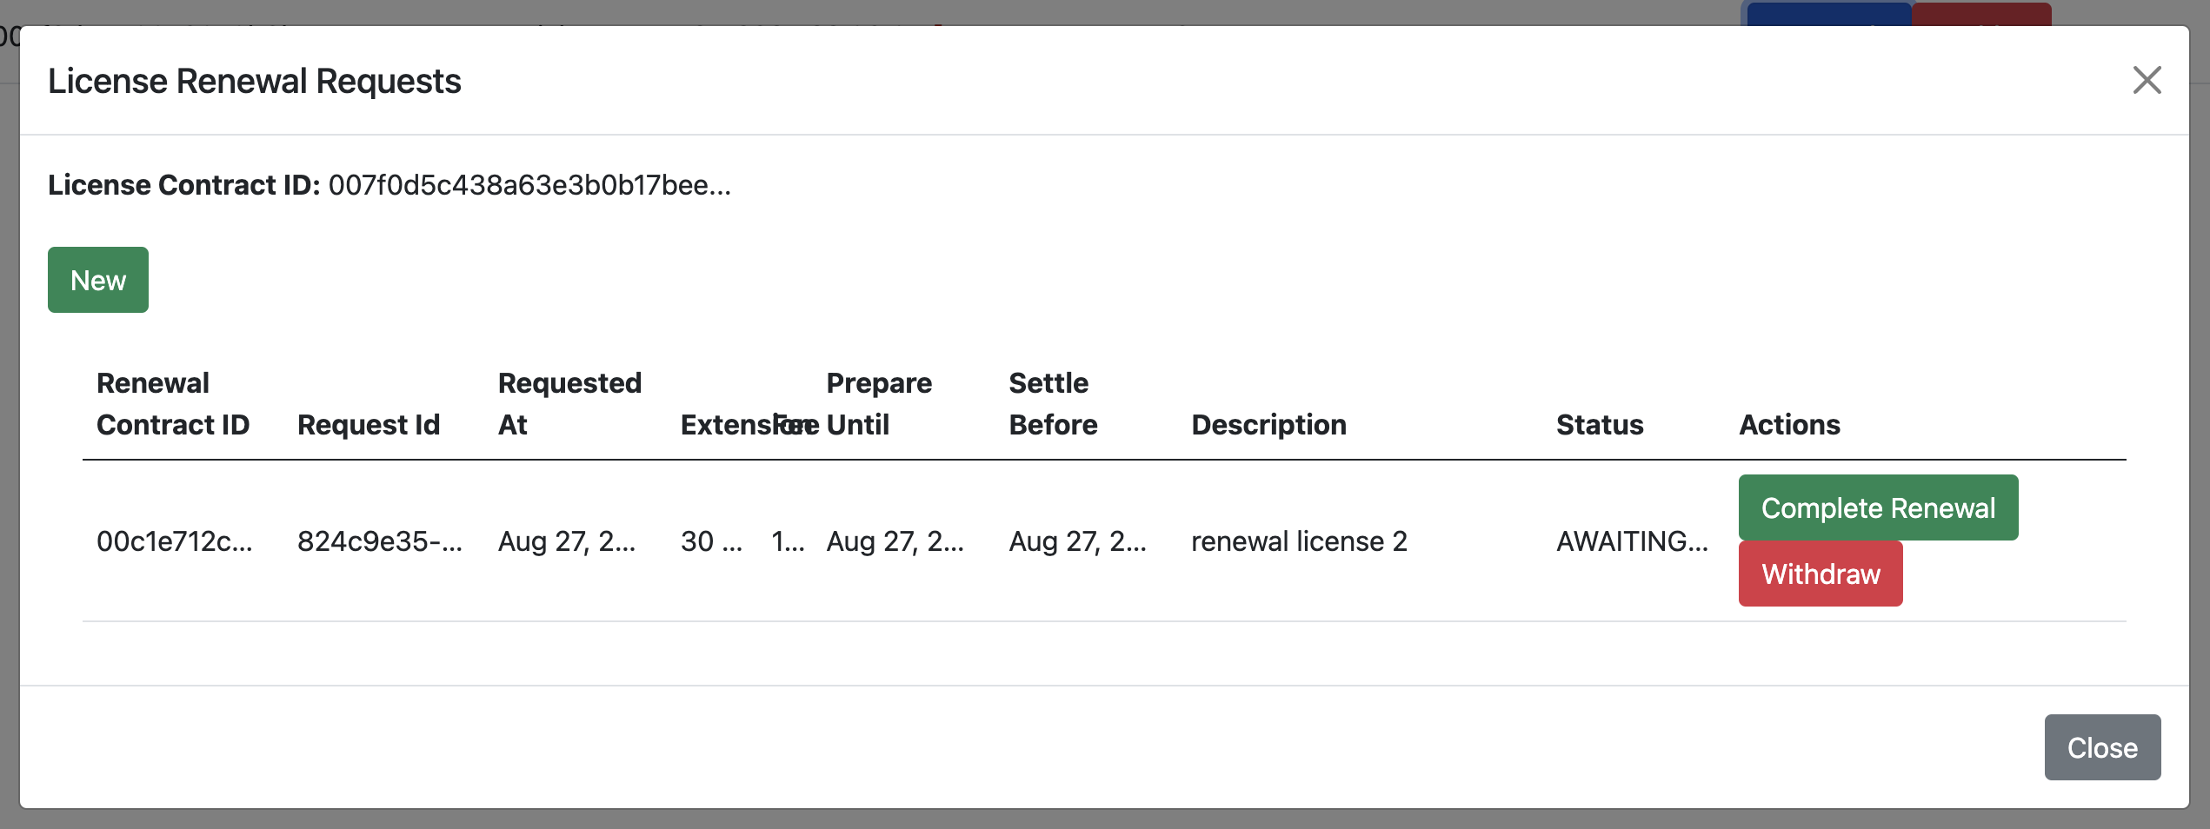The height and width of the screenshot is (829, 2210).
Task: Click the red Withdraw button
Action: (x=1819, y=574)
